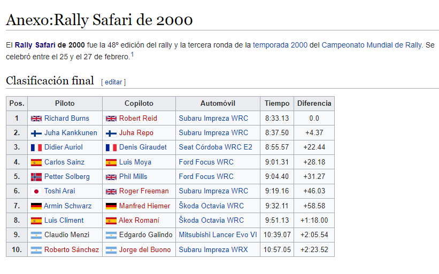Click the editar link for Clasificación final
The width and height of the screenshot is (439, 274).
[x=113, y=82]
